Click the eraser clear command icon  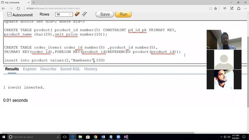77,14
